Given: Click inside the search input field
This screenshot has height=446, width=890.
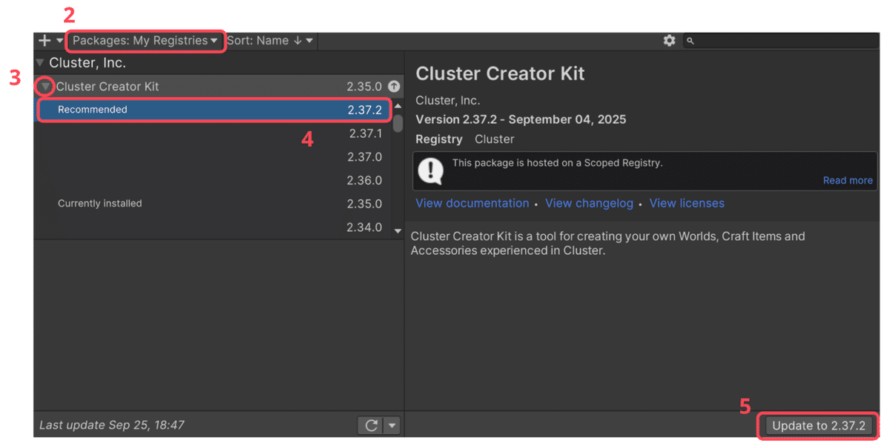Looking at the screenshot, I should [x=779, y=41].
